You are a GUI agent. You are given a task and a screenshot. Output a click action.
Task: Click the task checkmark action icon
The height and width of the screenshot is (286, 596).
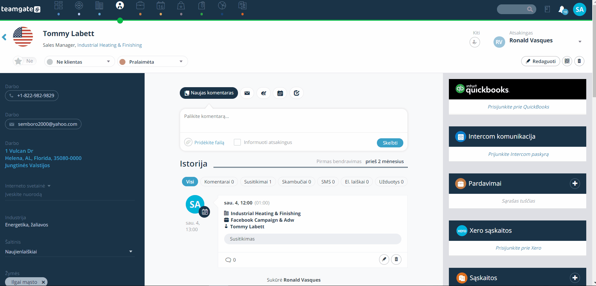pyautogui.click(x=296, y=93)
